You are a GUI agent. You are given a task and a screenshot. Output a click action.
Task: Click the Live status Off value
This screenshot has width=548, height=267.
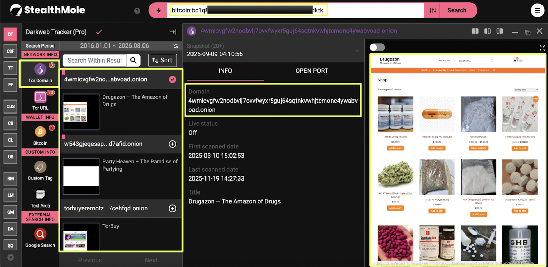click(193, 133)
